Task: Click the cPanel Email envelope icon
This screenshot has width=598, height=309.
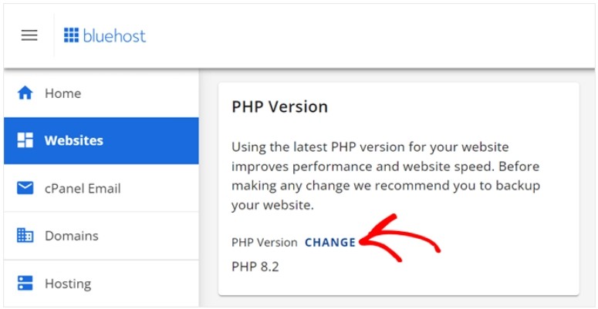Action: click(25, 188)
